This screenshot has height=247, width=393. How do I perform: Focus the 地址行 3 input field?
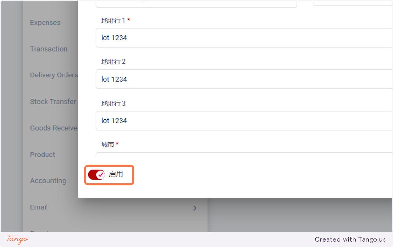click(244, 121)
